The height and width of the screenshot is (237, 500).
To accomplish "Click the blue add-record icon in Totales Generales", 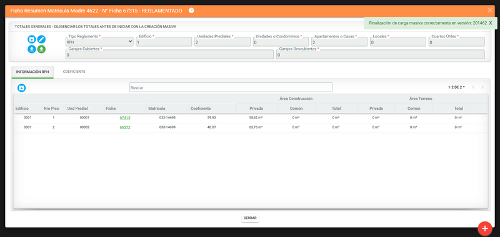I will 32,39.
